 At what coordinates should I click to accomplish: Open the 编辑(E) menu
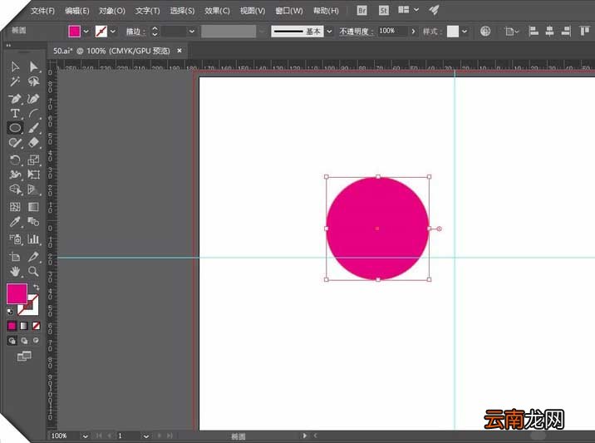[x=76, y=11]
